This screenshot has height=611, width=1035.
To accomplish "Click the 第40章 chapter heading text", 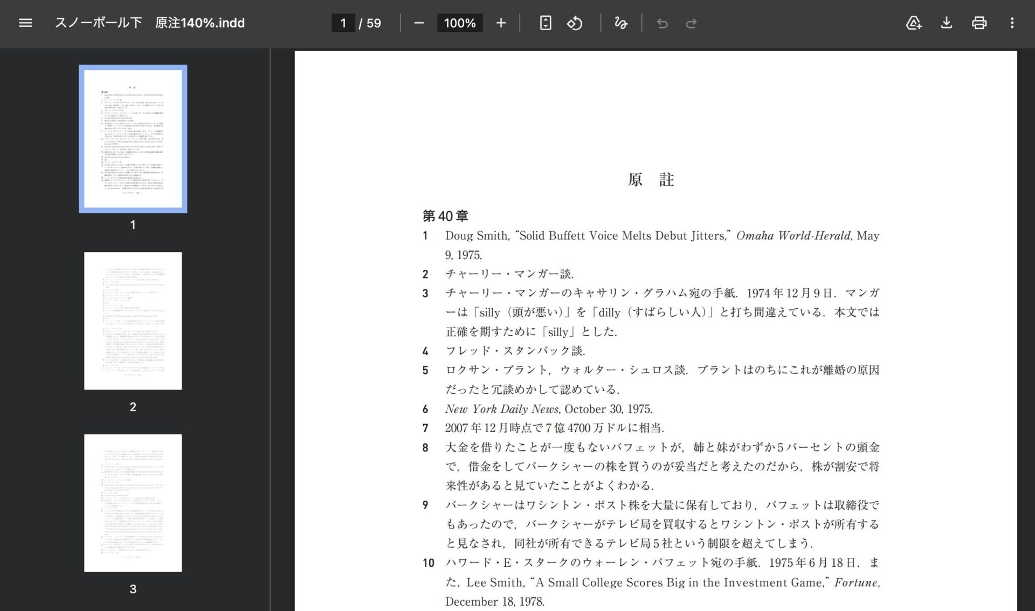I will tap(445, 216).
